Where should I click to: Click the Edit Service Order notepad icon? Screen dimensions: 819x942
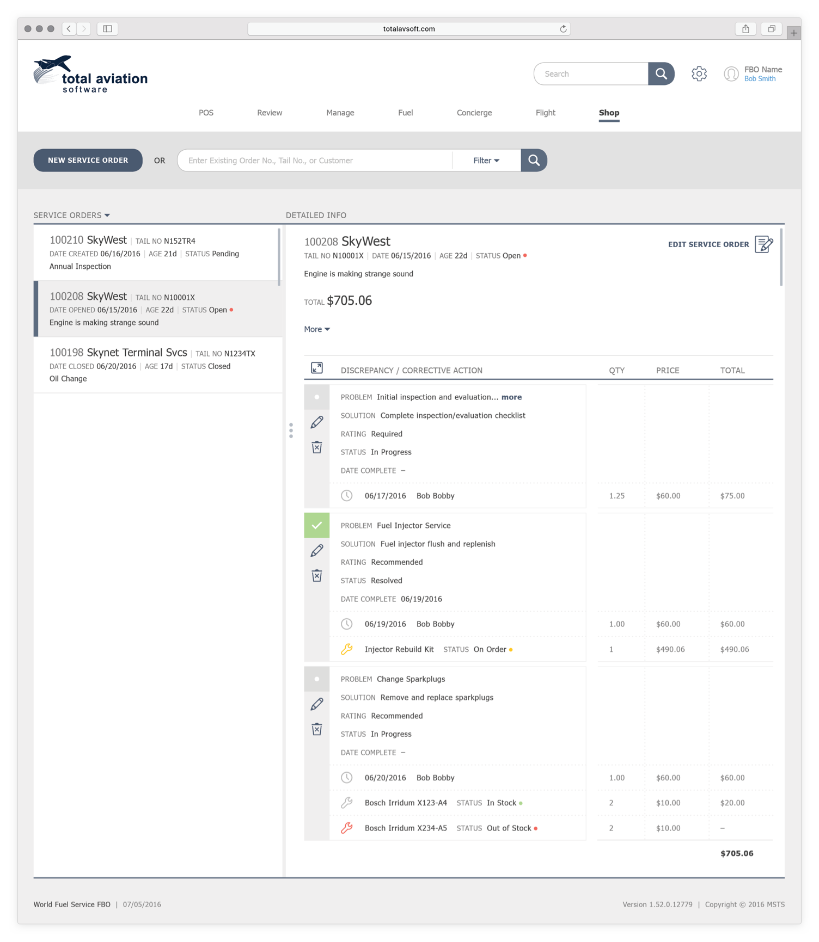(763, 244)
